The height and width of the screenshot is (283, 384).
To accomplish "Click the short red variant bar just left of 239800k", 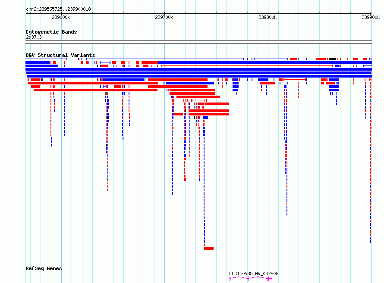I will 268,83.
